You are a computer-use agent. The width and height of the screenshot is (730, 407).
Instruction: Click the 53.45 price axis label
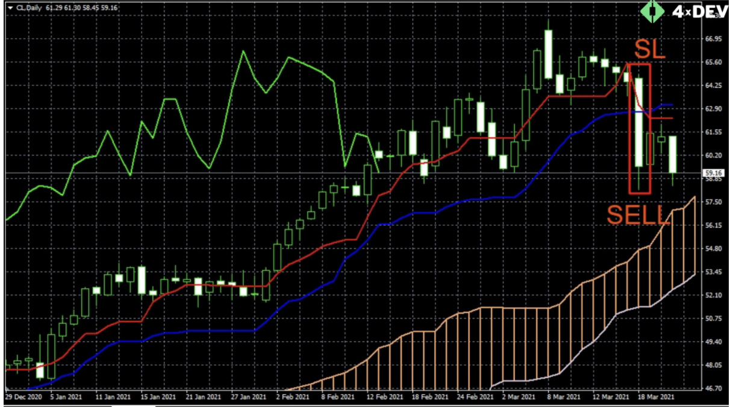tap(713, 272)
